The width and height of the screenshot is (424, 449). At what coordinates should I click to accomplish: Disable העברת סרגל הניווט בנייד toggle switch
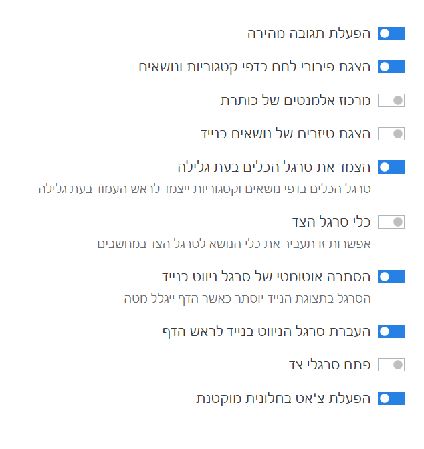click(391, 331)
